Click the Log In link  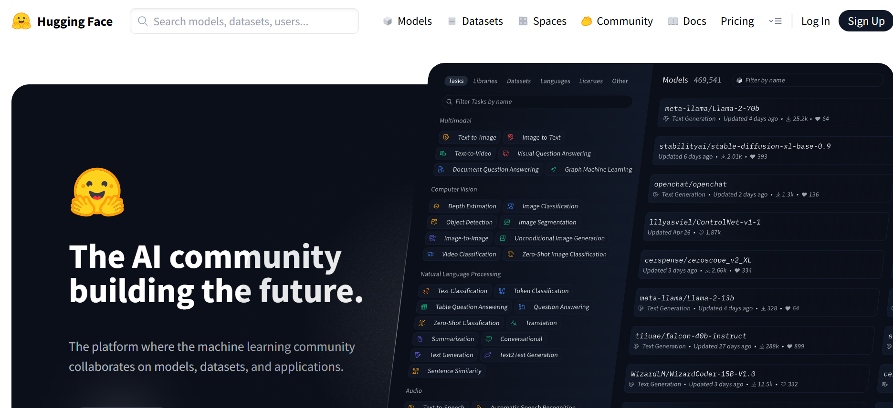pyautogui.click(x=816, y=21)
